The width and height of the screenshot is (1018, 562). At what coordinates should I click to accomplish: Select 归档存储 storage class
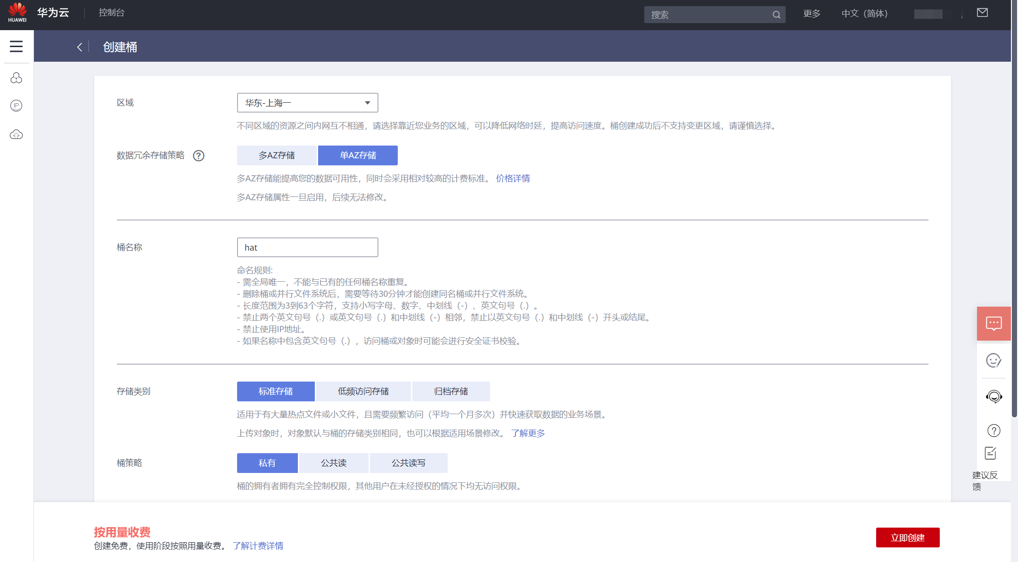click(x=452, y=391)
